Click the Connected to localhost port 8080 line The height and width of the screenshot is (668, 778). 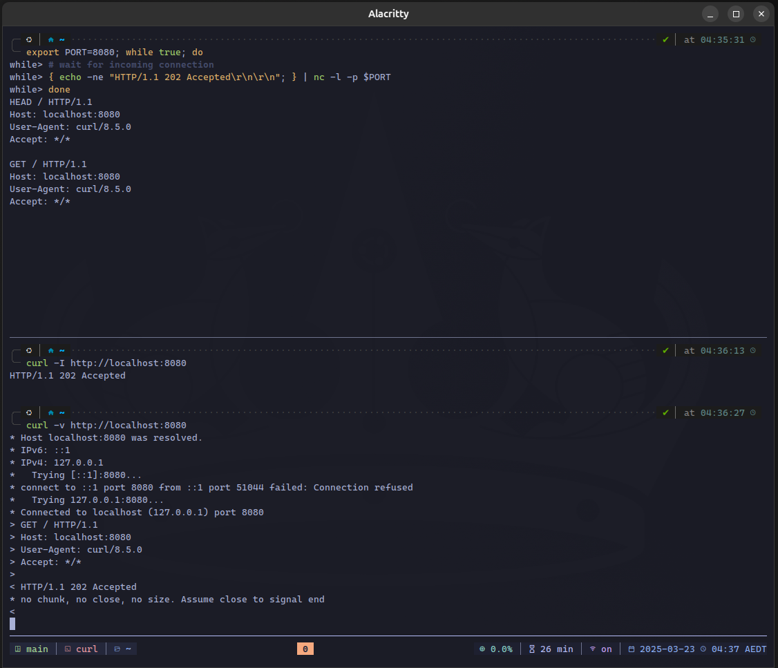coord(136,513)
